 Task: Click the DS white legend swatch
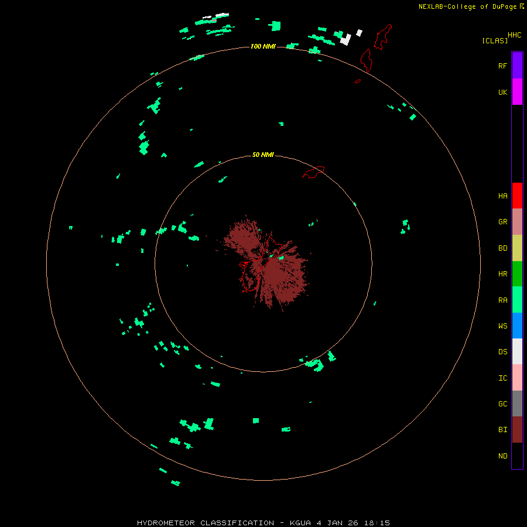(x=517, y=351)
